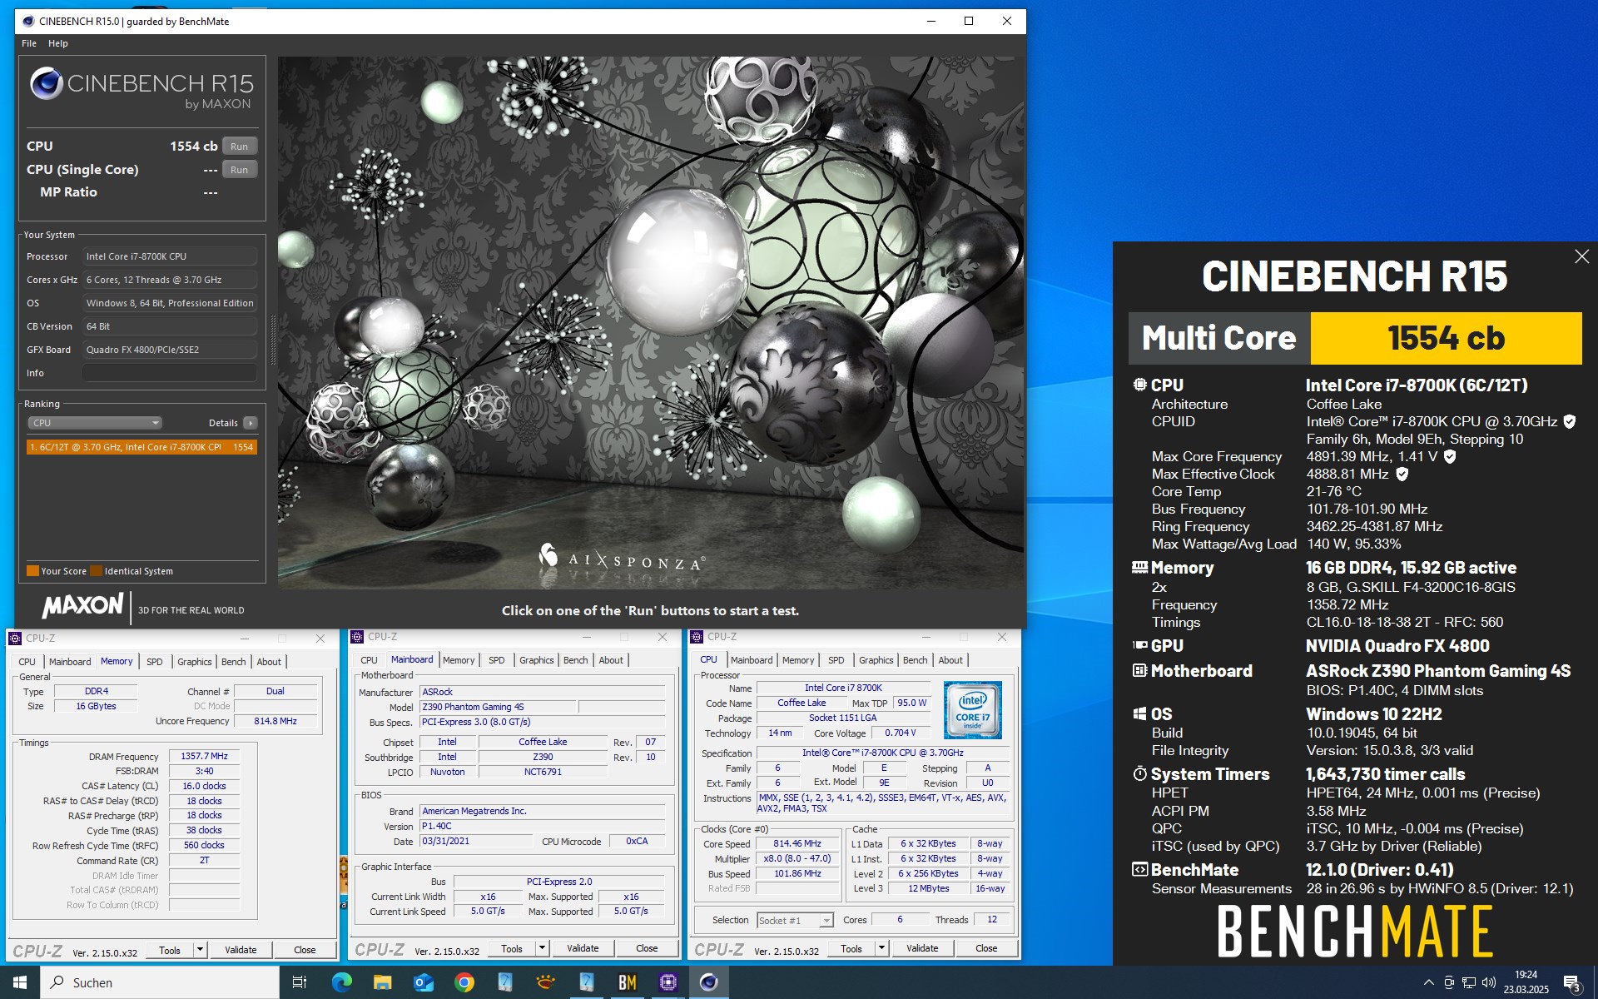Click the Model field Z390 Phantom Gaming 4S
This screenshot has height=999, width=1598.
(x=497, y=707)
